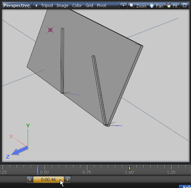Open the Perspective view selector
Image resolution: width=191 pixels, height=188 pixels.
pyautogui.click(x=17, y=5)
